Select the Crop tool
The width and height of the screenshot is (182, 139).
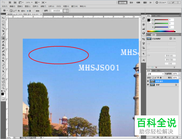(x=3, y=31)
